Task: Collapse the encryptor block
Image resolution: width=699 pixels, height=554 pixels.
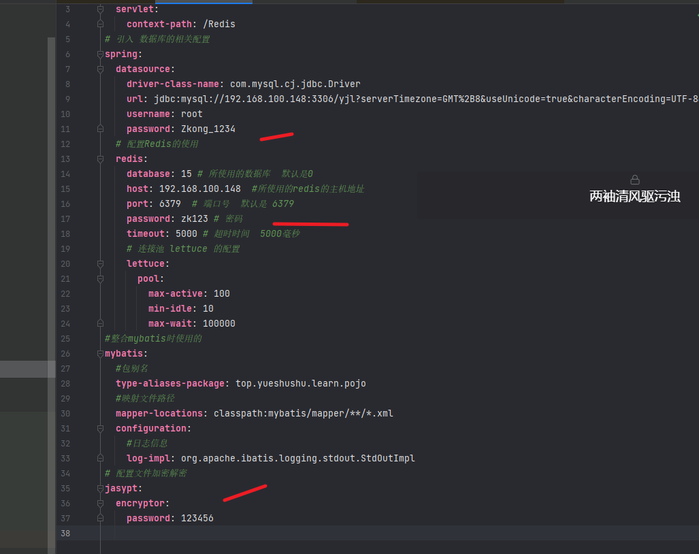Action: 100,503
